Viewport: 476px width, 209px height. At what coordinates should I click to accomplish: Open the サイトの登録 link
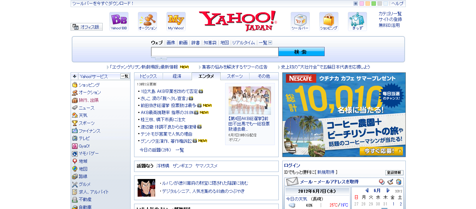click(x=390, y=19)
